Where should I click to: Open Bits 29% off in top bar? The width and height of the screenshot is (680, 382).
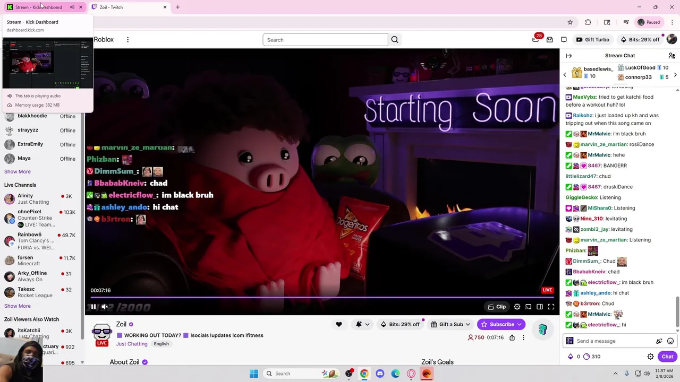[640, 40]
